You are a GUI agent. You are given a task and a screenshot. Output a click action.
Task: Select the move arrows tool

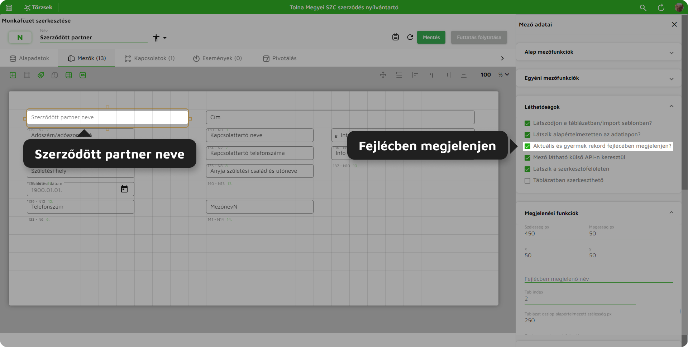click(x=383, y=75)
